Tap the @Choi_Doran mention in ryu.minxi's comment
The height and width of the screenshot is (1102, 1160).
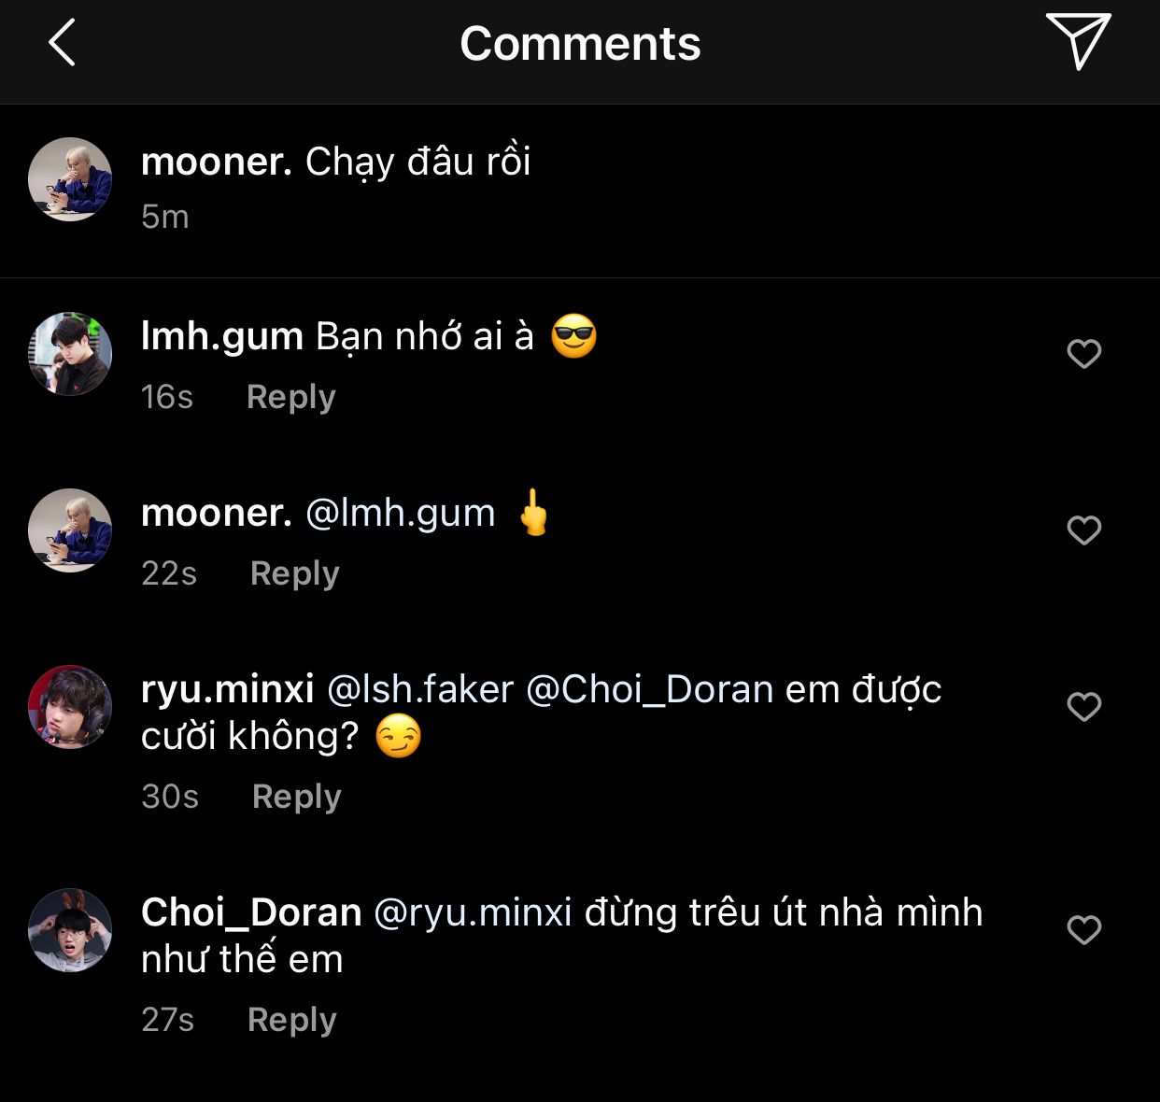(649, 689)
